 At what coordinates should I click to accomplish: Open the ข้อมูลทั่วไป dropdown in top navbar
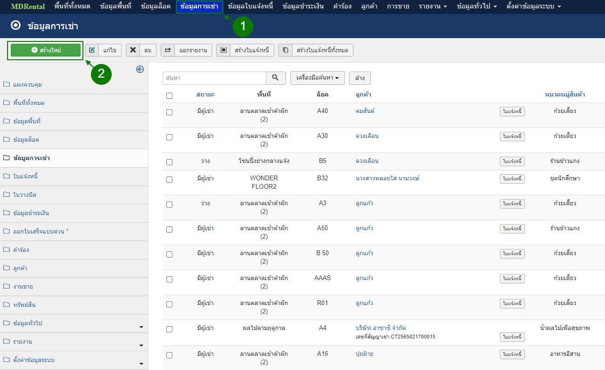477,7
